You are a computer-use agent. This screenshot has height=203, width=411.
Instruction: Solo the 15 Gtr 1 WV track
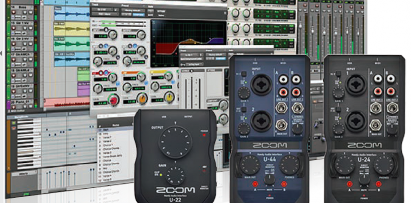(24, 29)
